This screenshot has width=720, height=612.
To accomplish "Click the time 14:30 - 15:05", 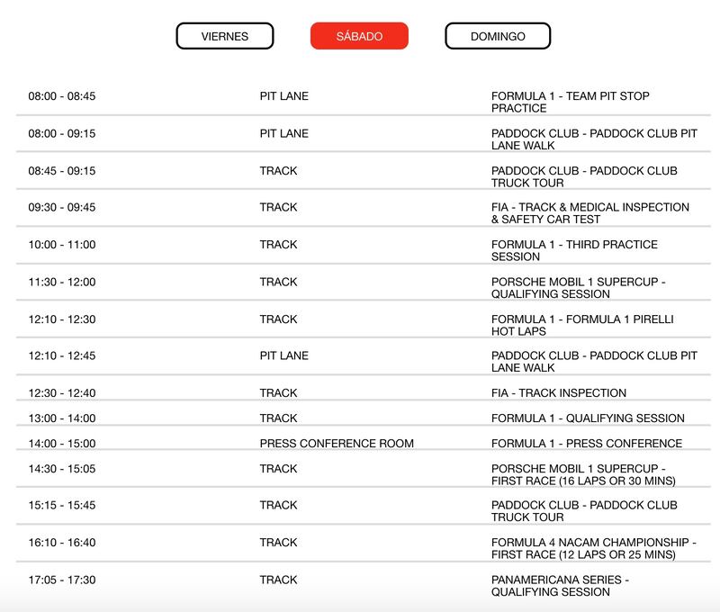I will click(62, 469).
